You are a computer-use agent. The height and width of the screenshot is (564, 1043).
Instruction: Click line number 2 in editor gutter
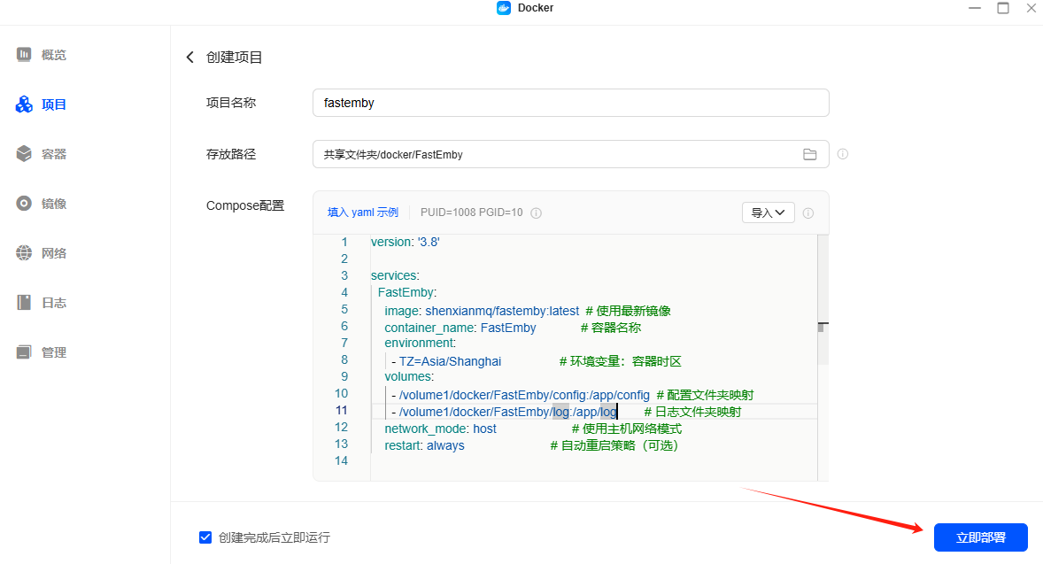344,259
